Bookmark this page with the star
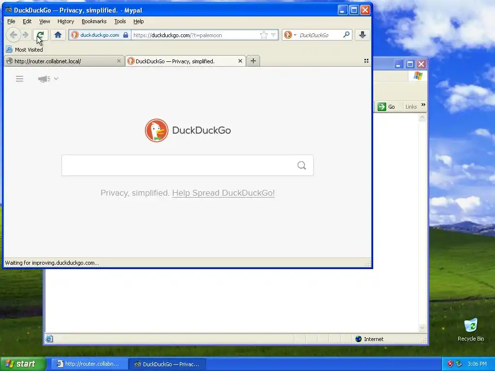 [263, 35]
